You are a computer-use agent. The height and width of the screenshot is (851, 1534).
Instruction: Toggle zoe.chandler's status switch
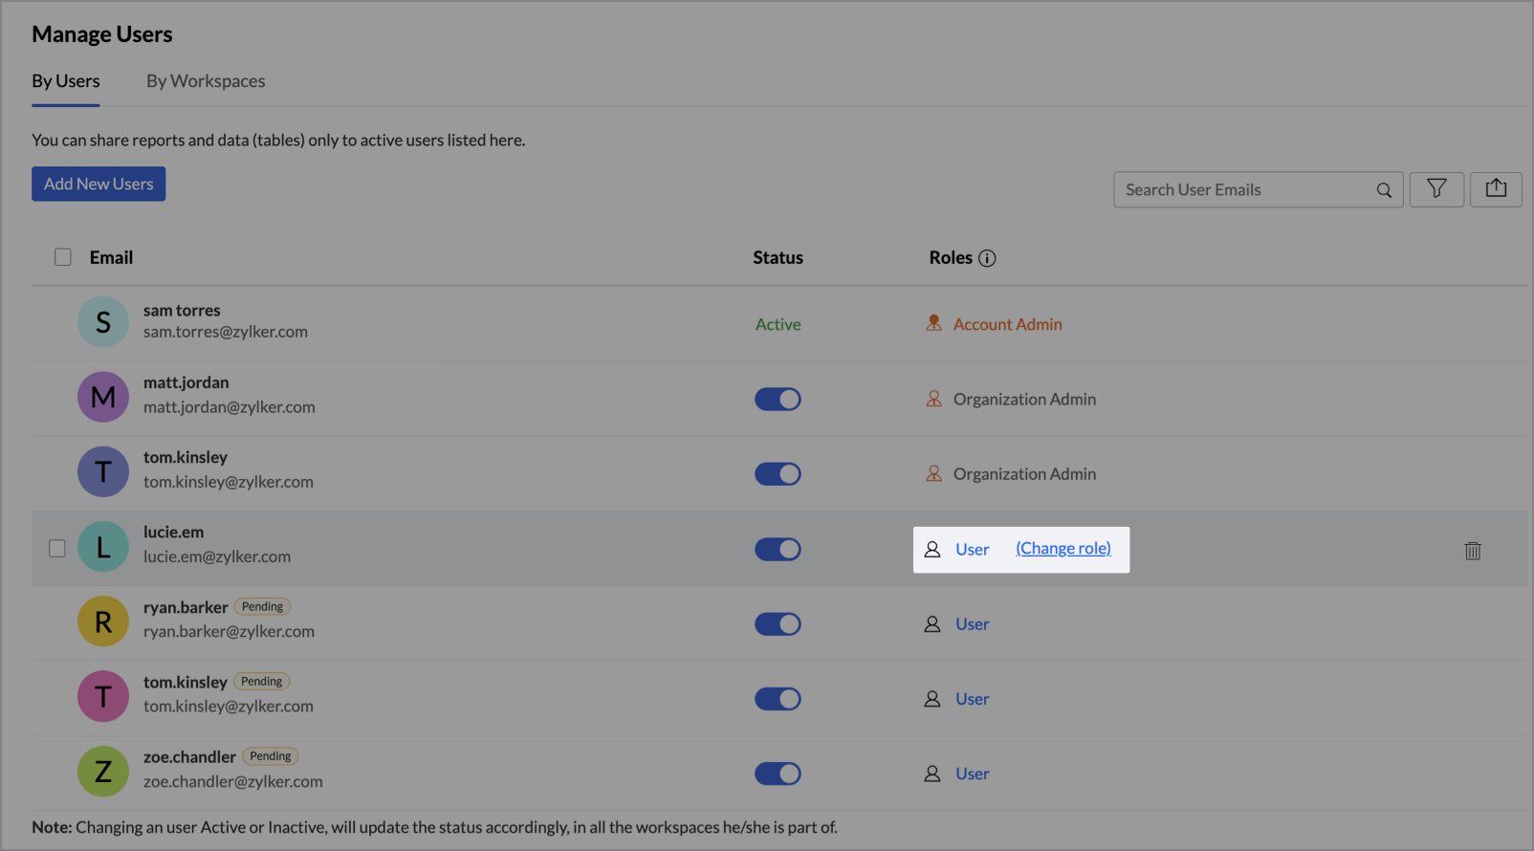(778, 774)
